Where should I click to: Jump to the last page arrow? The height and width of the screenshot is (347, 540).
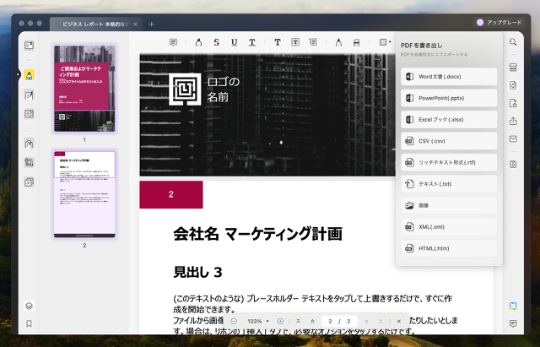click(381, 321)
